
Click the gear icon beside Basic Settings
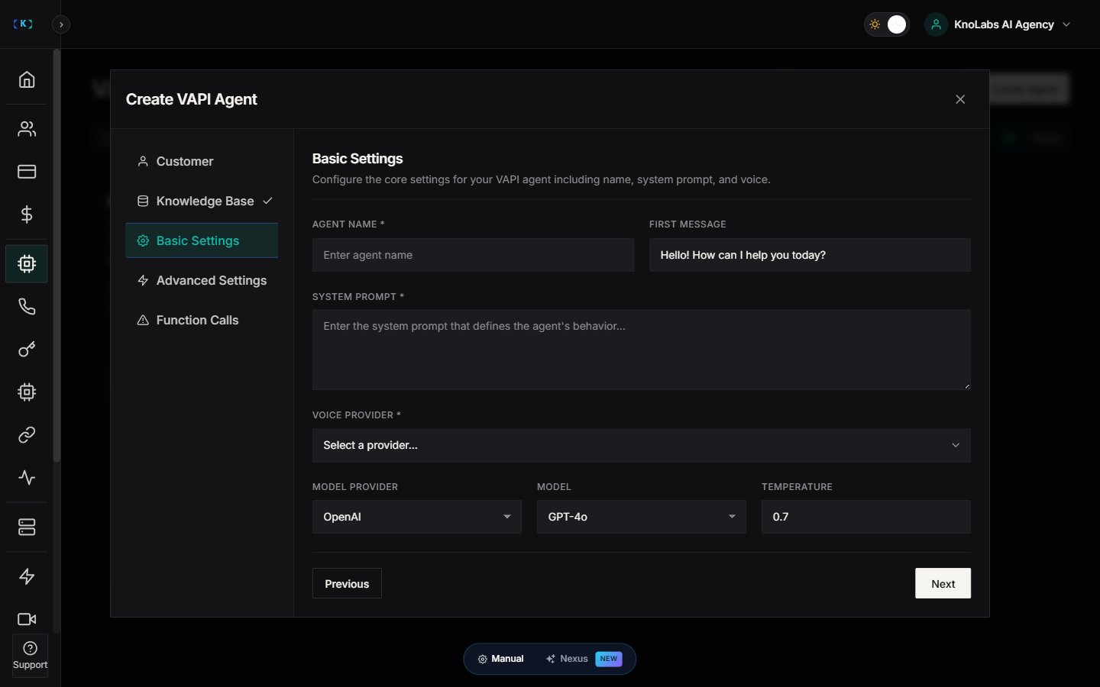[143, 240]
